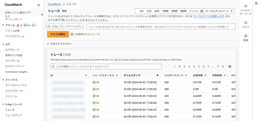Screen dimensions: 259x121
Task: Focus the trace ID or query field
Action: pos(161,27)
